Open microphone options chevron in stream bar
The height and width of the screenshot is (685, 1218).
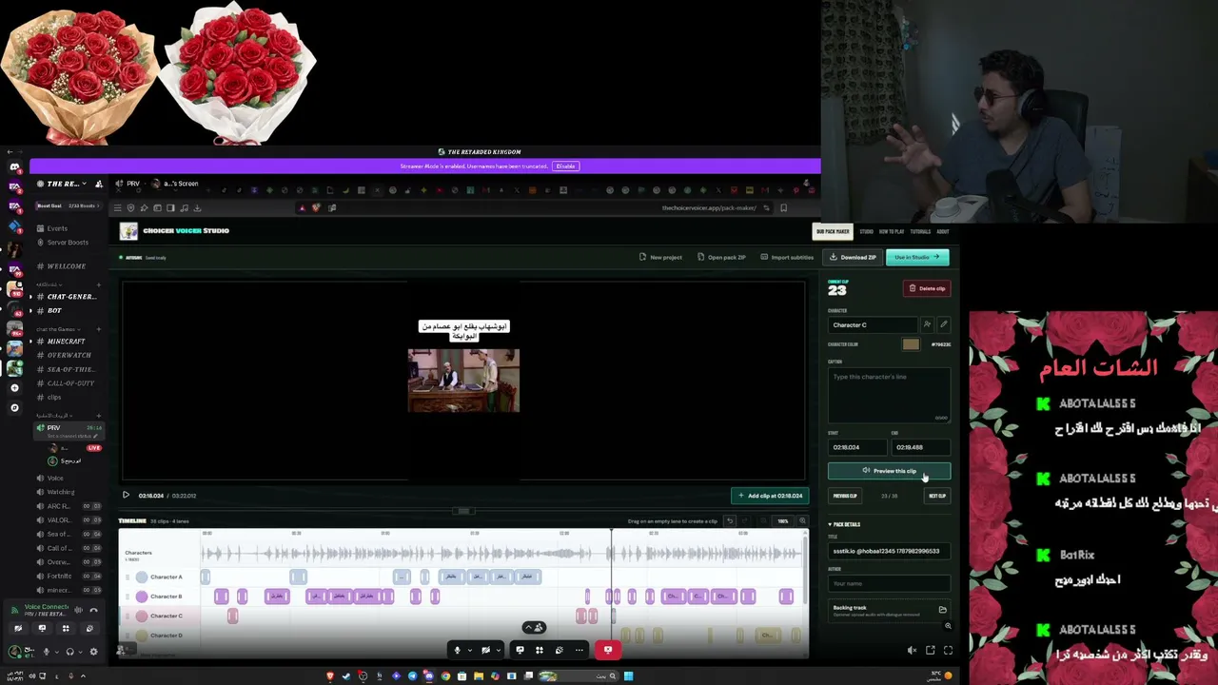click(x=469, y=651)
